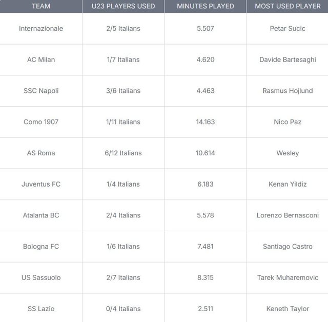Select AS Roma in the table
The height and width of the screenshot is (322, 328).
point(41,153)
